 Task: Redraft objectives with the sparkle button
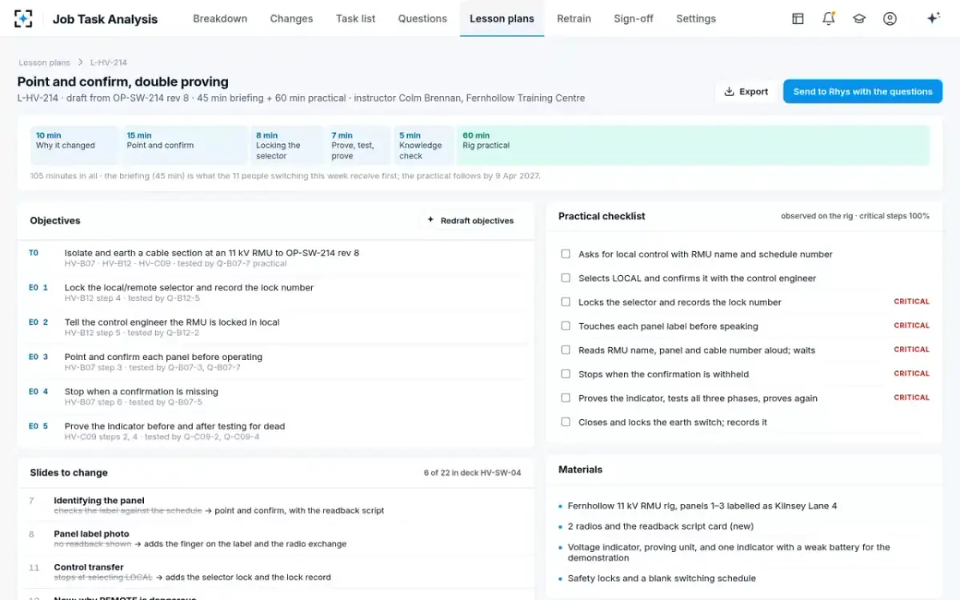pos(470,221)
